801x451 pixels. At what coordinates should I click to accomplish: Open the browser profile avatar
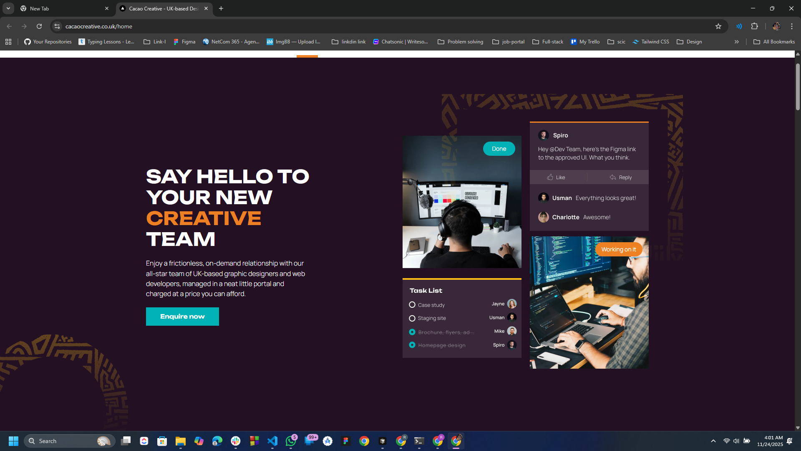pos(776,26)
